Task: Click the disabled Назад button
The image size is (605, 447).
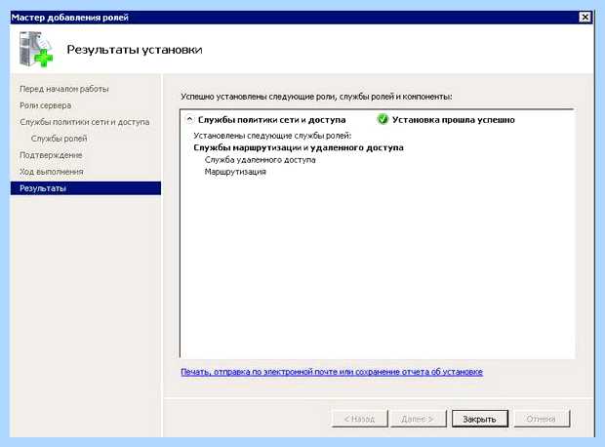Action: tap(360, 419)
